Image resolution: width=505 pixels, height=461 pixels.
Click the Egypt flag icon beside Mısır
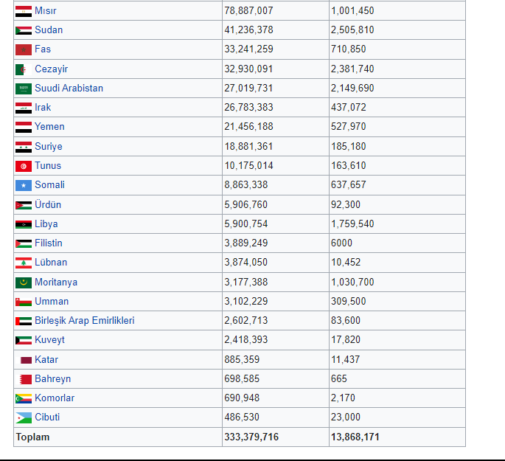(x=24, y=11)
